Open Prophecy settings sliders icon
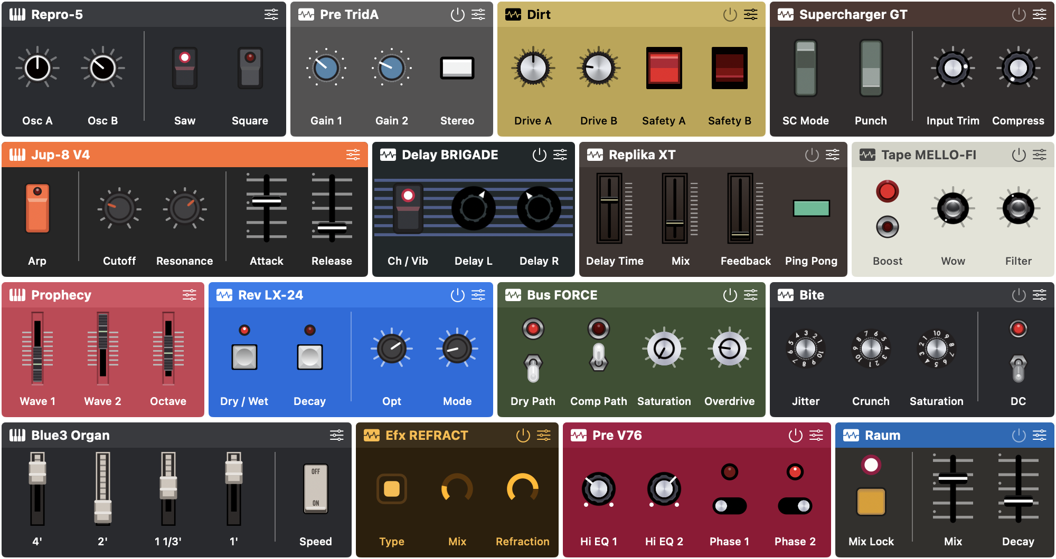Viewport: 1056px width, 559px height. tap(190, 295)
